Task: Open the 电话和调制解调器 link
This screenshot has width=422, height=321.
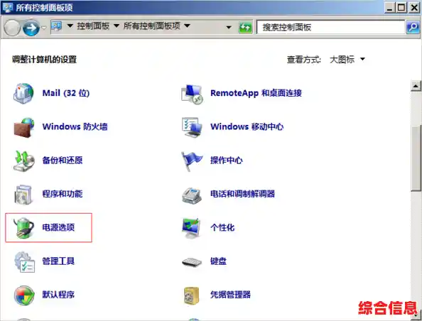Action: click(242, 194)
